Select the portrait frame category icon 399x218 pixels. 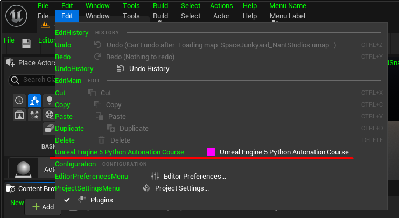(19, 115)
